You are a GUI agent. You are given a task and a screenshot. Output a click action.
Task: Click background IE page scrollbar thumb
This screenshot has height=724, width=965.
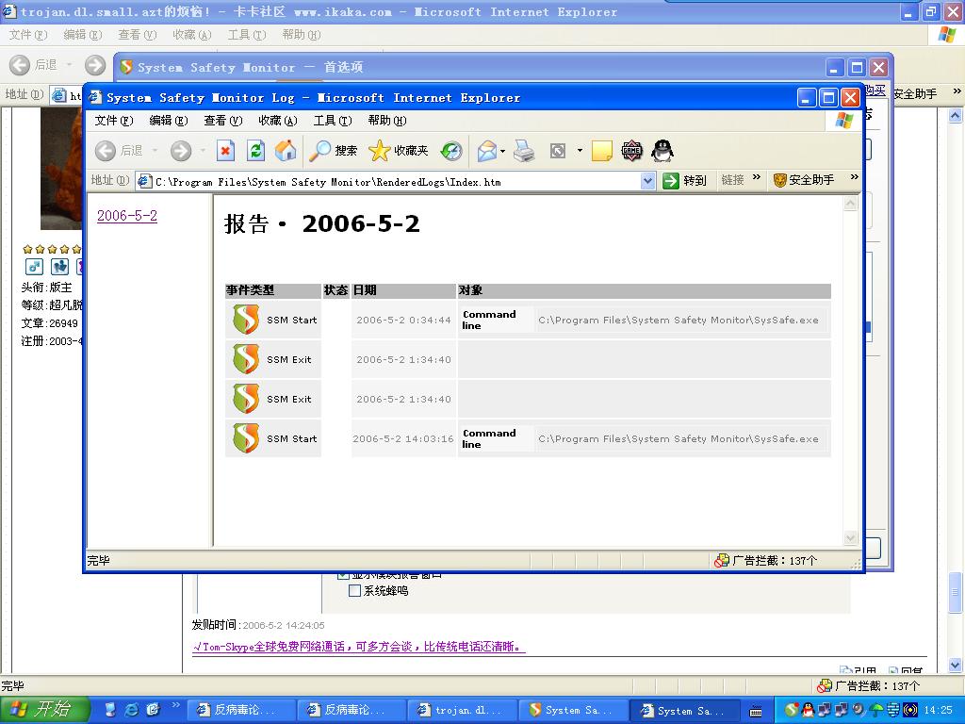tap(955, 593)
